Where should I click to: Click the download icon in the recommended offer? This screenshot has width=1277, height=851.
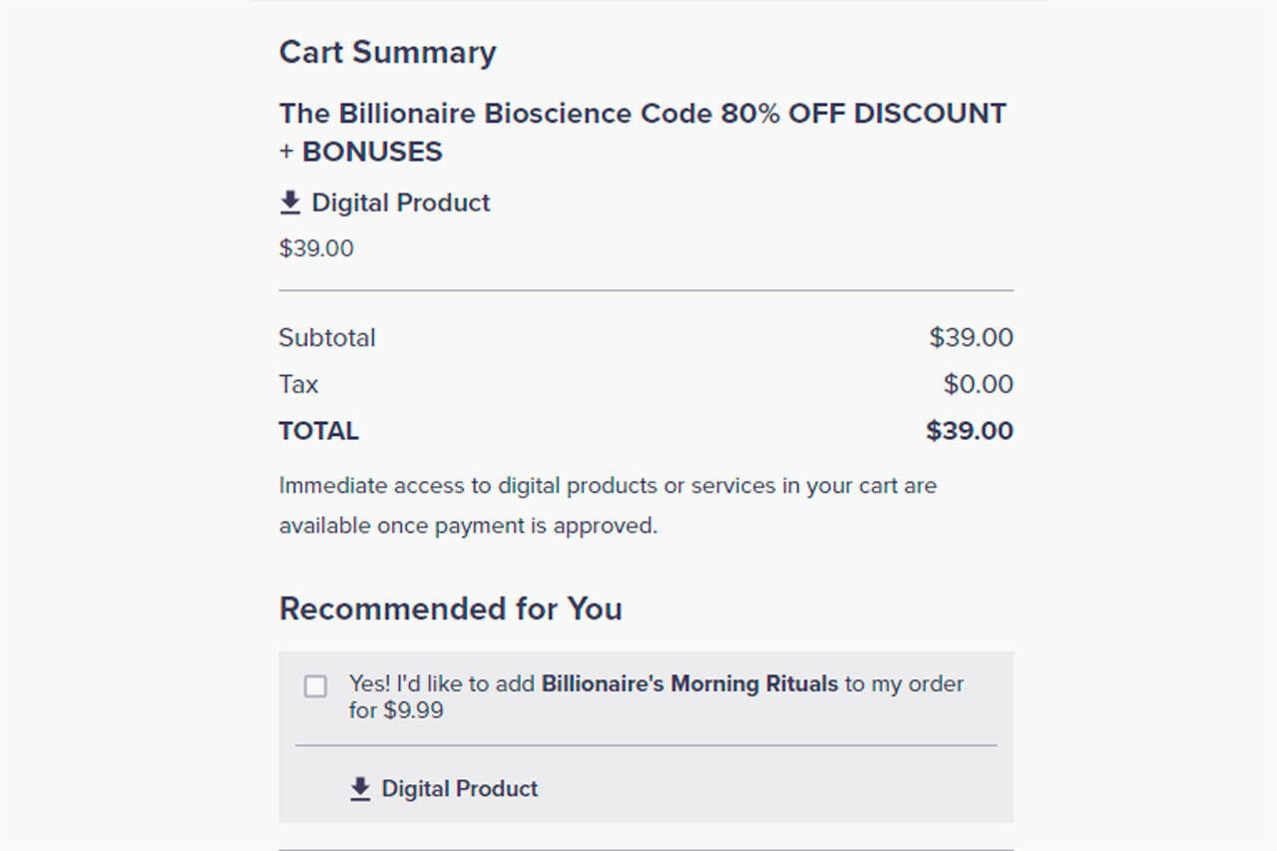click(360, 789)
